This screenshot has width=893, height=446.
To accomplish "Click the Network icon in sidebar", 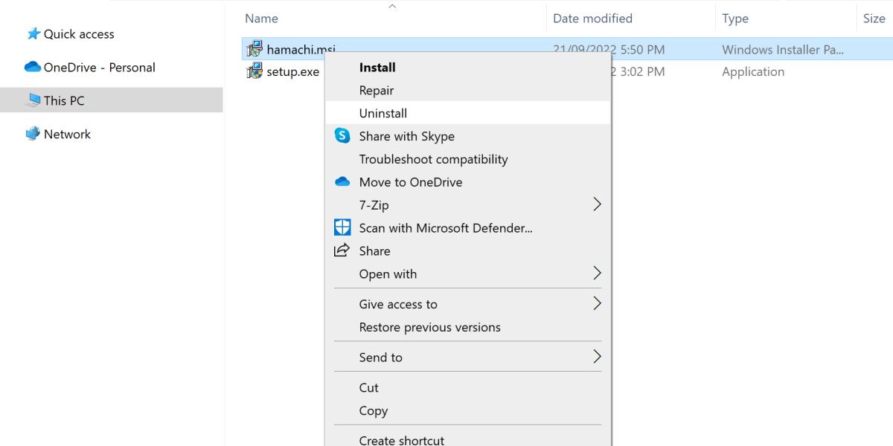I will tap(33, 135).
